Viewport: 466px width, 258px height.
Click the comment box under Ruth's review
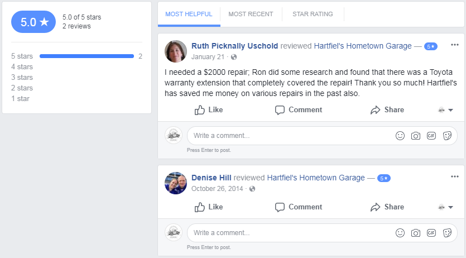click(x=322, y=136)
